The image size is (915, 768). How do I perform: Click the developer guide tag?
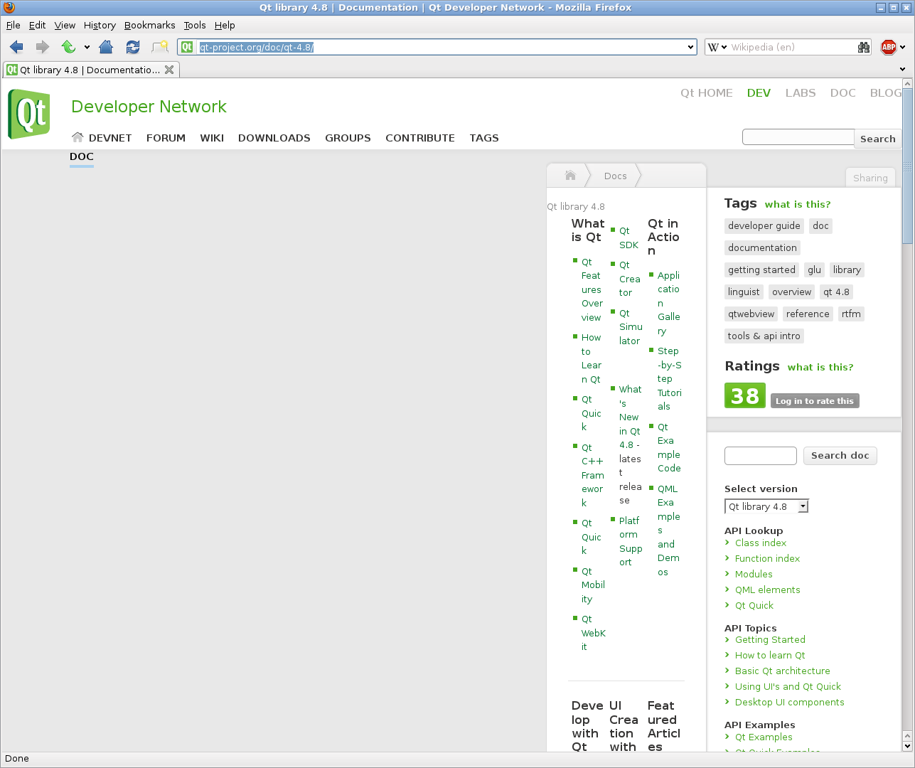(764, 225)
